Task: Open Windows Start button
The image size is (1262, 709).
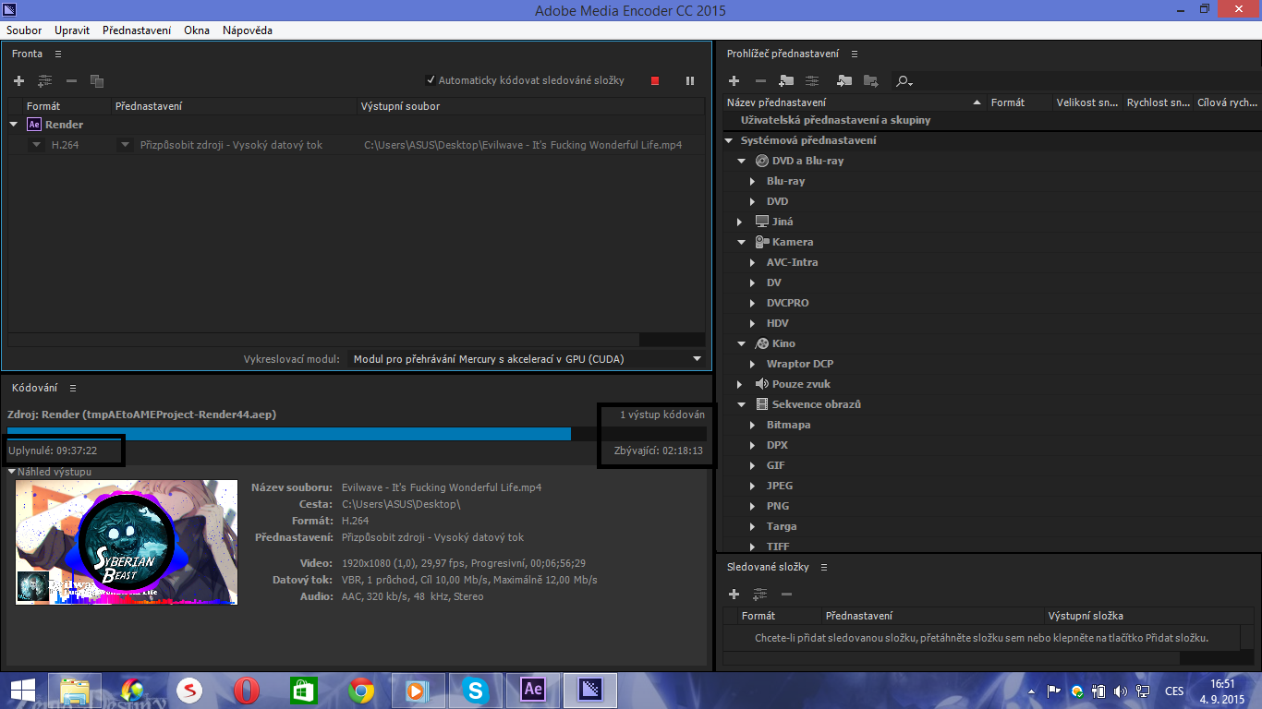Action: point(22,691)
